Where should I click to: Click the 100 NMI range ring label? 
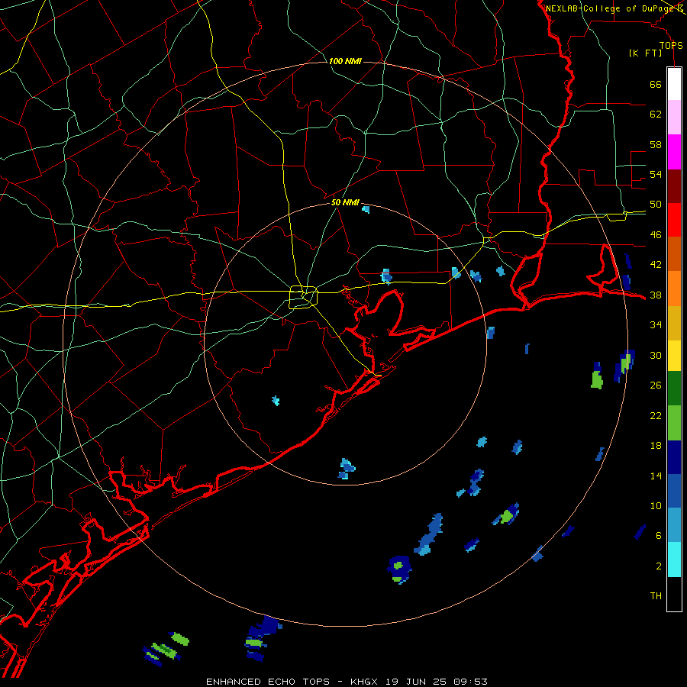coord(345,61)
